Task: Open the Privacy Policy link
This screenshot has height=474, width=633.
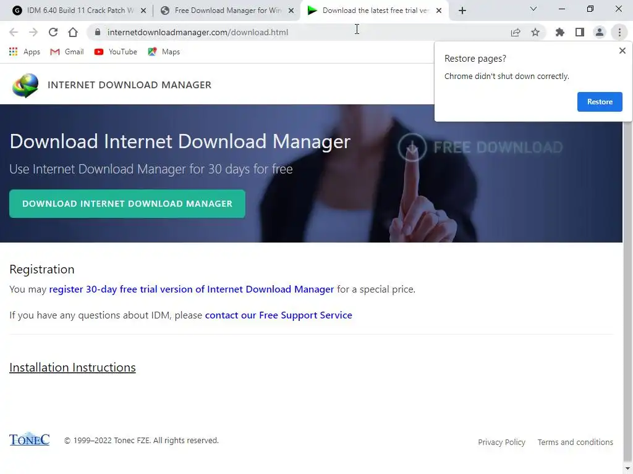Action: pos(501,442)
